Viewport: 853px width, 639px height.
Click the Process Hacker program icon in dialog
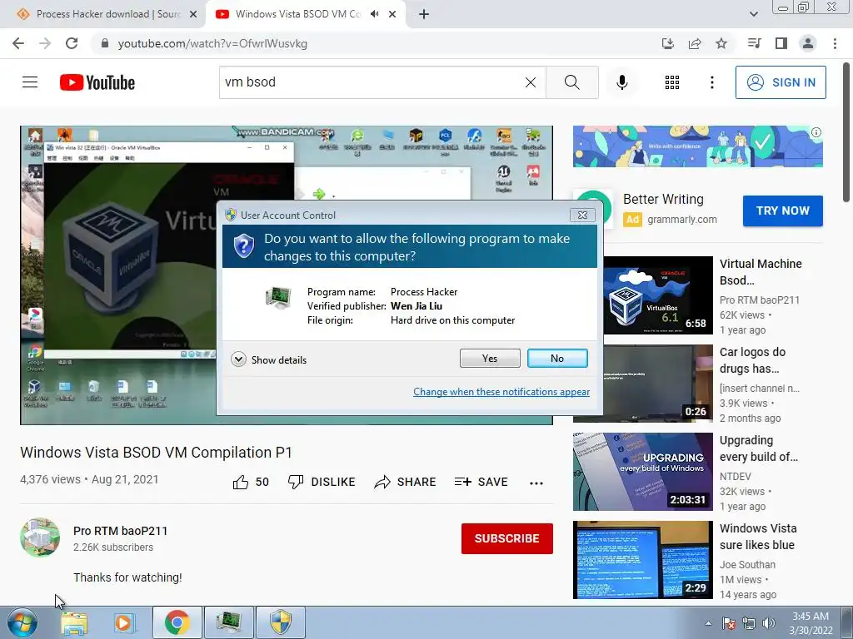(278, 297)
